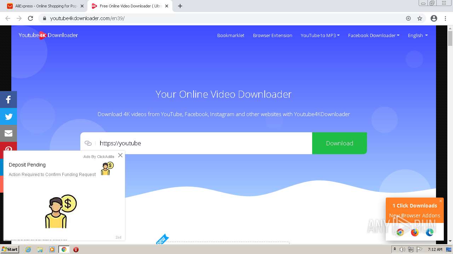453x254 pixels.
Task: Click the 7:12 AM system clock
Action: (435, 249)
